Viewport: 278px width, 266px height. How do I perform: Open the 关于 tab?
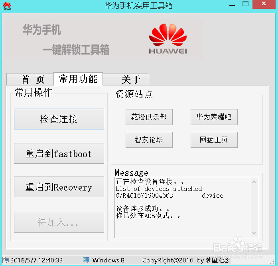coord(126,79)
